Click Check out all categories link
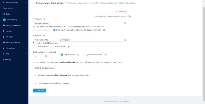205x104 pixels. pyautogui.click(x=95, y=26)
